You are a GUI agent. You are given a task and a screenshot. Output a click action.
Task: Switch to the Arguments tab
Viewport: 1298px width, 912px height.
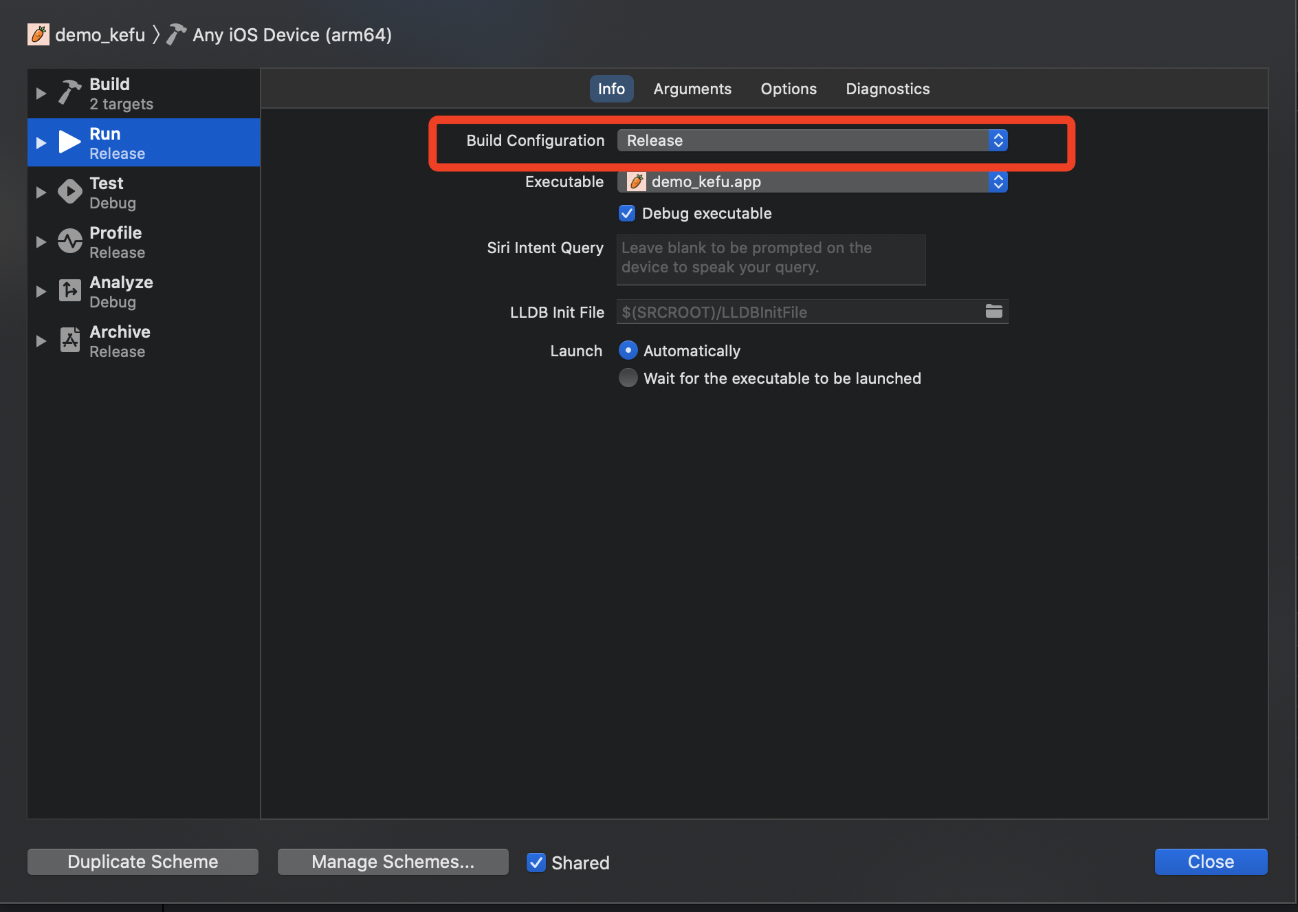point(692,89)
